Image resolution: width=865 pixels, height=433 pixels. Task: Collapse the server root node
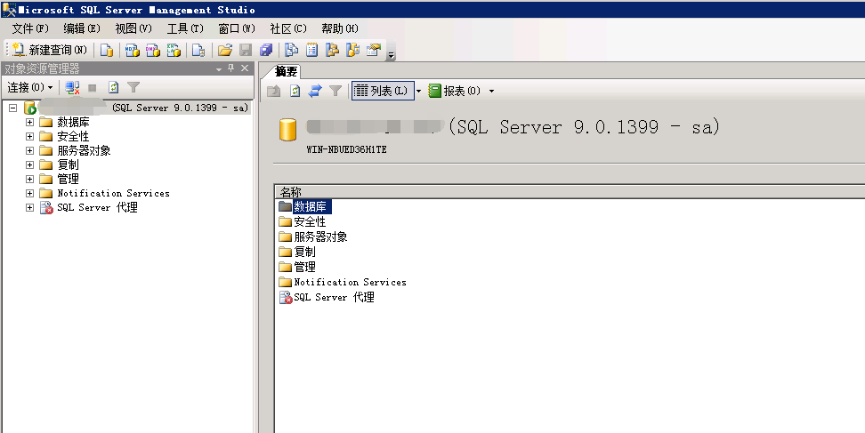(13, 108)
